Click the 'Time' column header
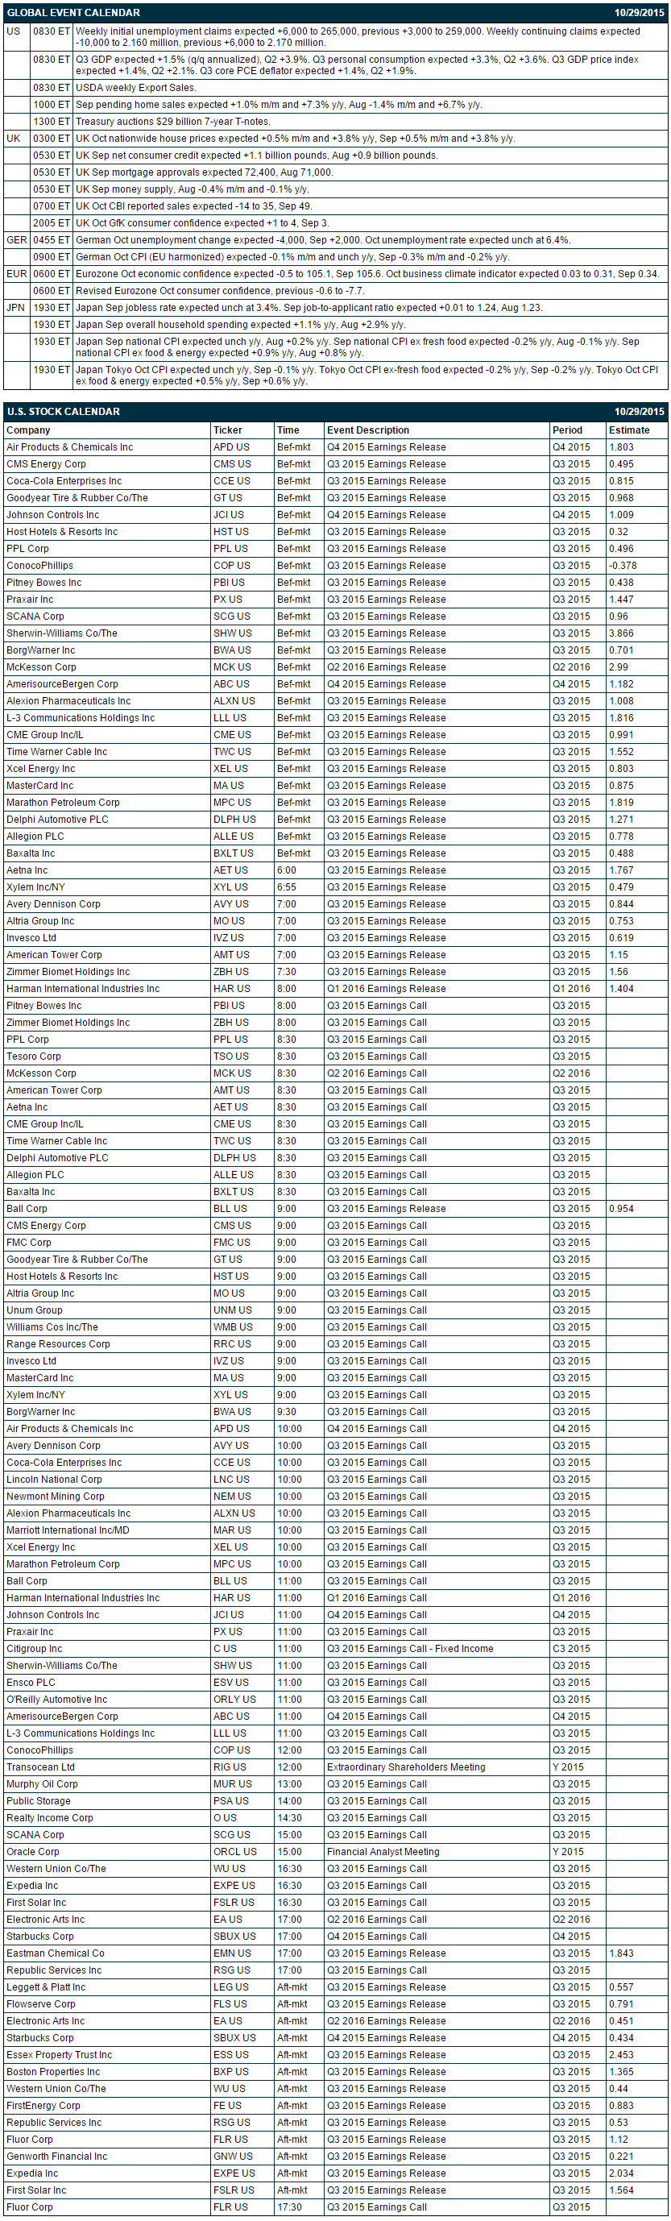 288,430
